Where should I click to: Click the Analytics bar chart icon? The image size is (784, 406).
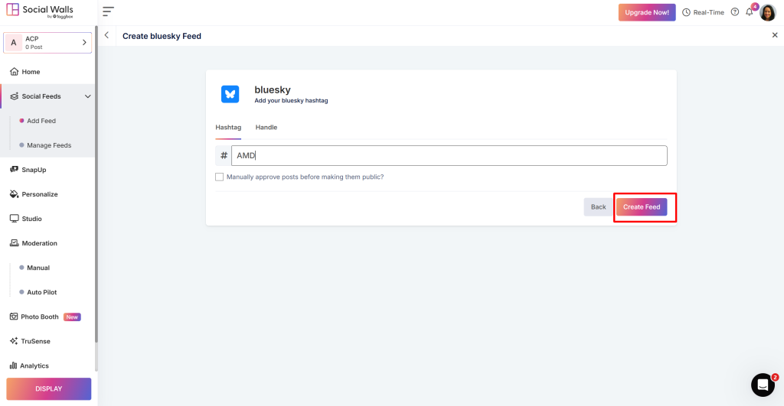pyautogui.click(x=13, y=365)
